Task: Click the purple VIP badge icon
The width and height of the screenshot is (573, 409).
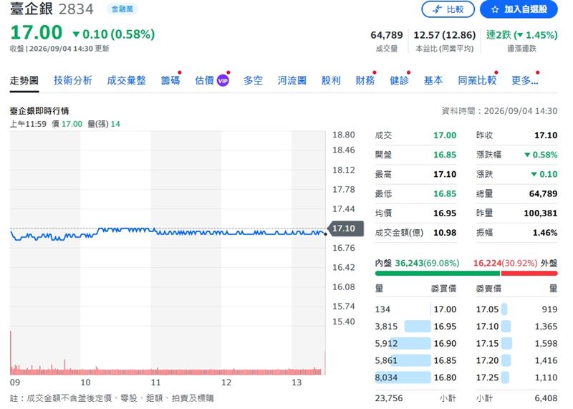Action: click(x=223, y=80)
